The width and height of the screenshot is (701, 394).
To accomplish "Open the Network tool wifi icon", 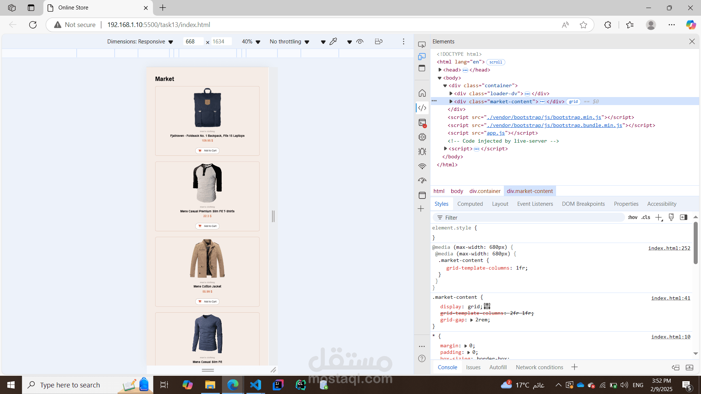I will point(422,166).
